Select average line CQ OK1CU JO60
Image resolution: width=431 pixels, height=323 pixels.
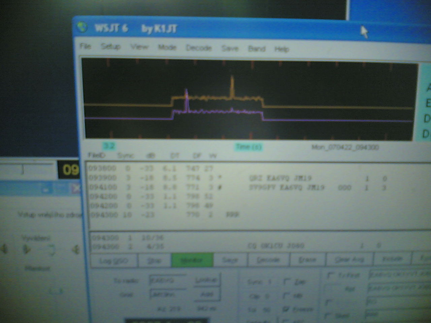(x=276, y=246)
